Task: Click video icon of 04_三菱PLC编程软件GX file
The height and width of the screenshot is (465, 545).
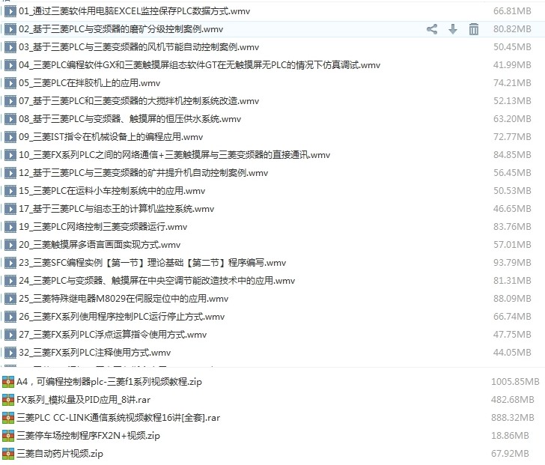Action: tap(10, 65)
